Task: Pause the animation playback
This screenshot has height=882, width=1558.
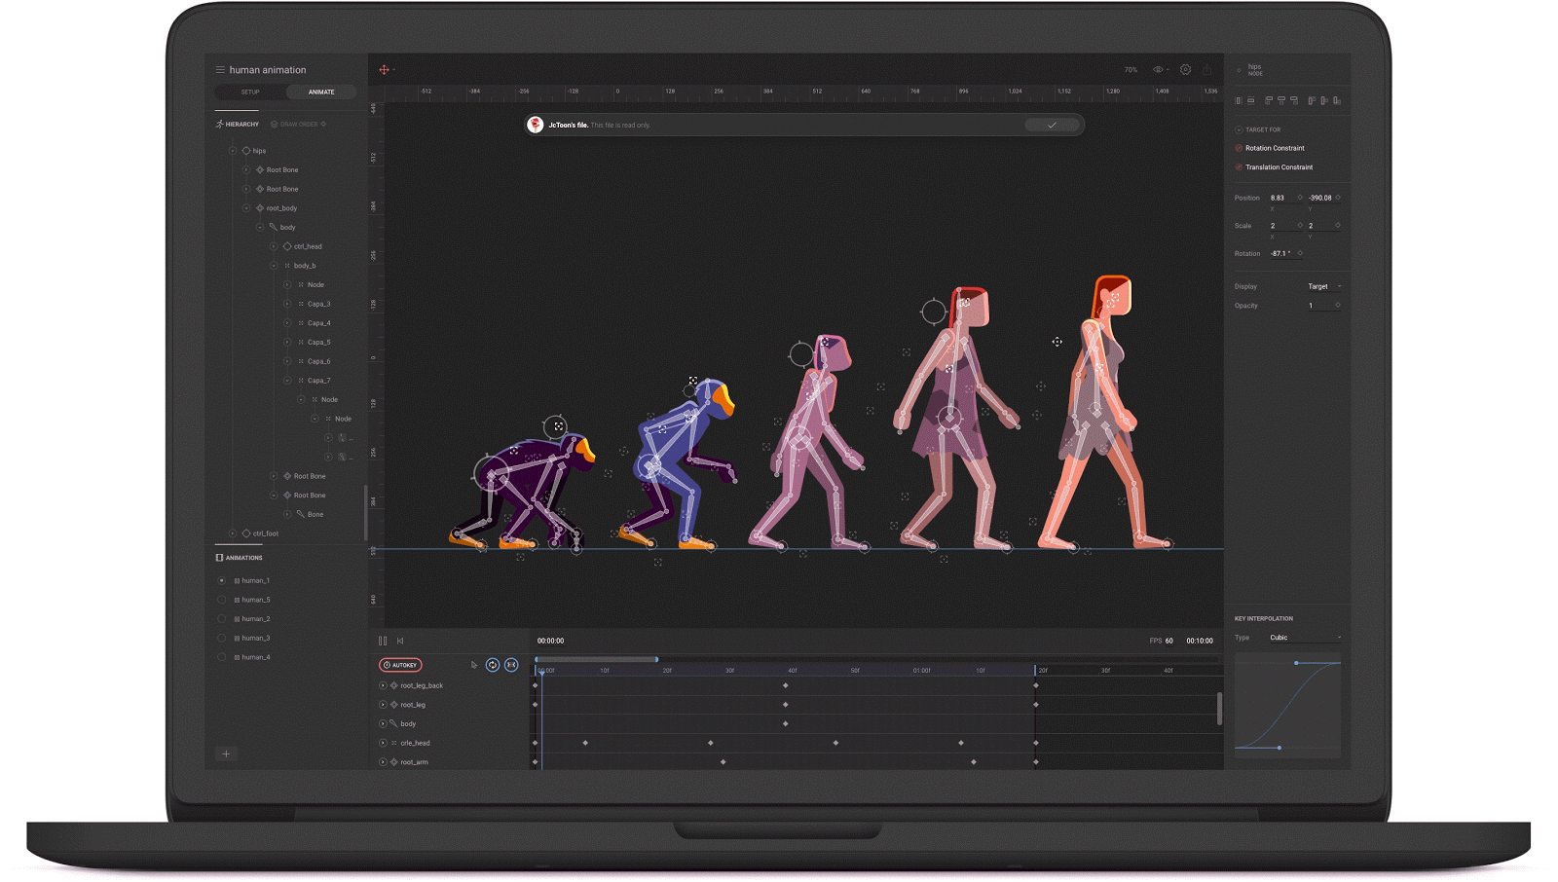Action: pos(383,641)
